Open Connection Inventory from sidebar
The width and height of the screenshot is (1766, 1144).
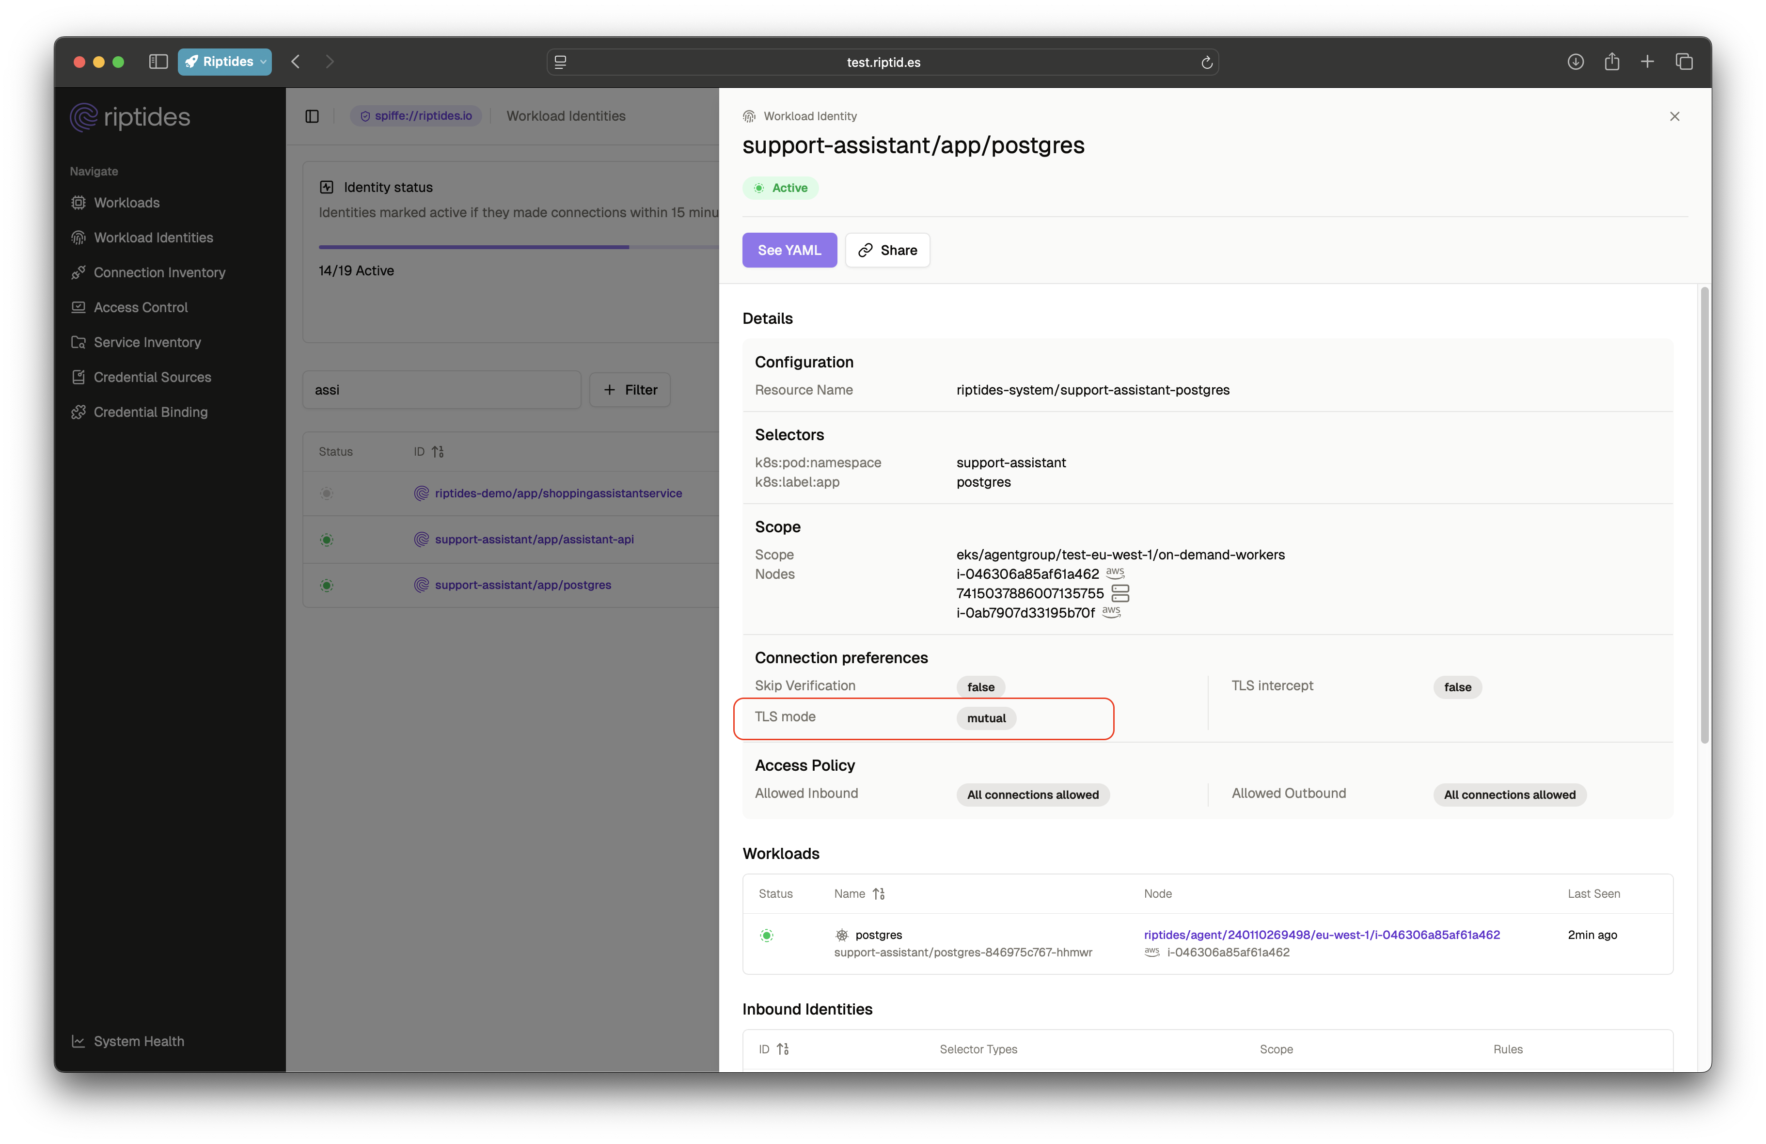pyautogui.click(x=159, y=272)
